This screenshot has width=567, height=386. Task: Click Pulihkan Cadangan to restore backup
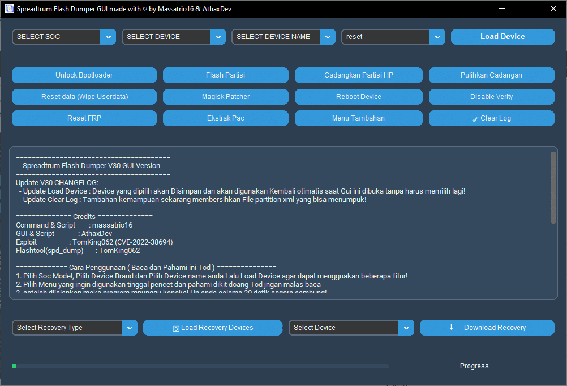click(x=491, y=75)
